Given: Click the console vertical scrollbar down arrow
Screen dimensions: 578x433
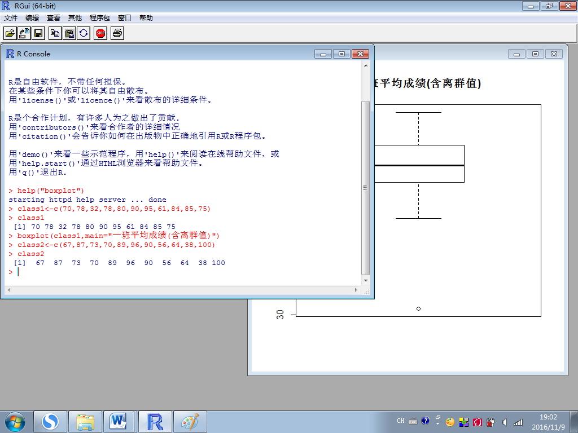Looking at the screenshot, I should coord(366,281).
